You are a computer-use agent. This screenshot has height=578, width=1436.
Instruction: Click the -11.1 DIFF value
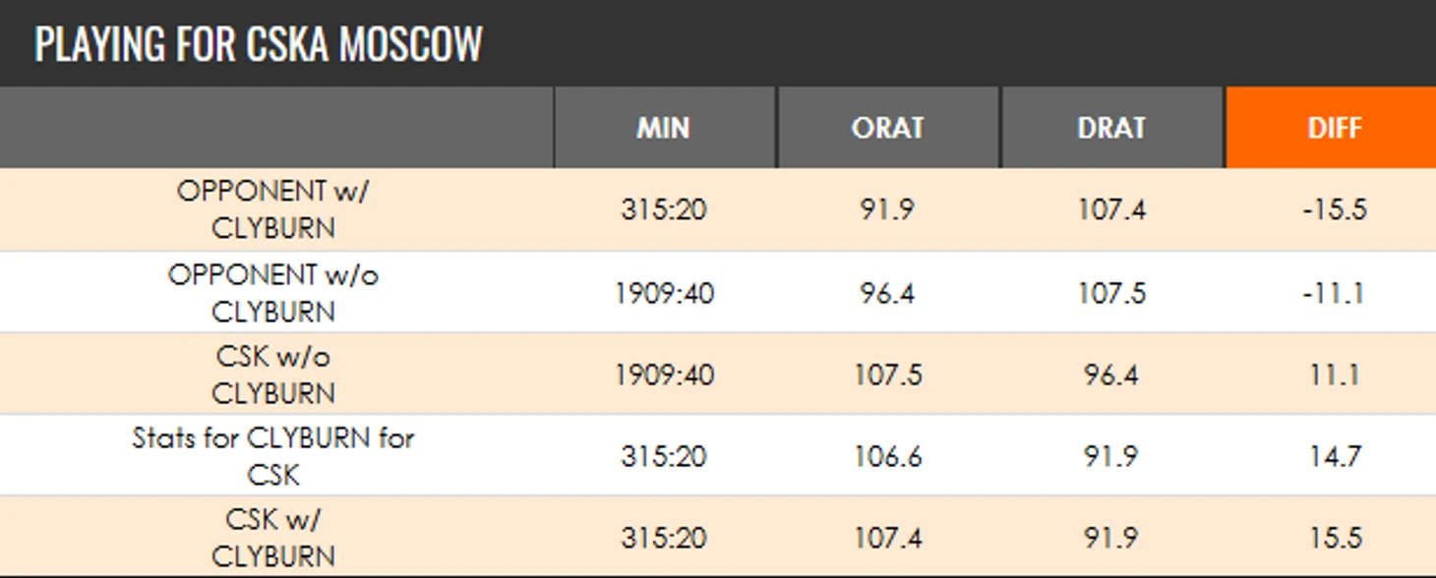pos(1335,293)
